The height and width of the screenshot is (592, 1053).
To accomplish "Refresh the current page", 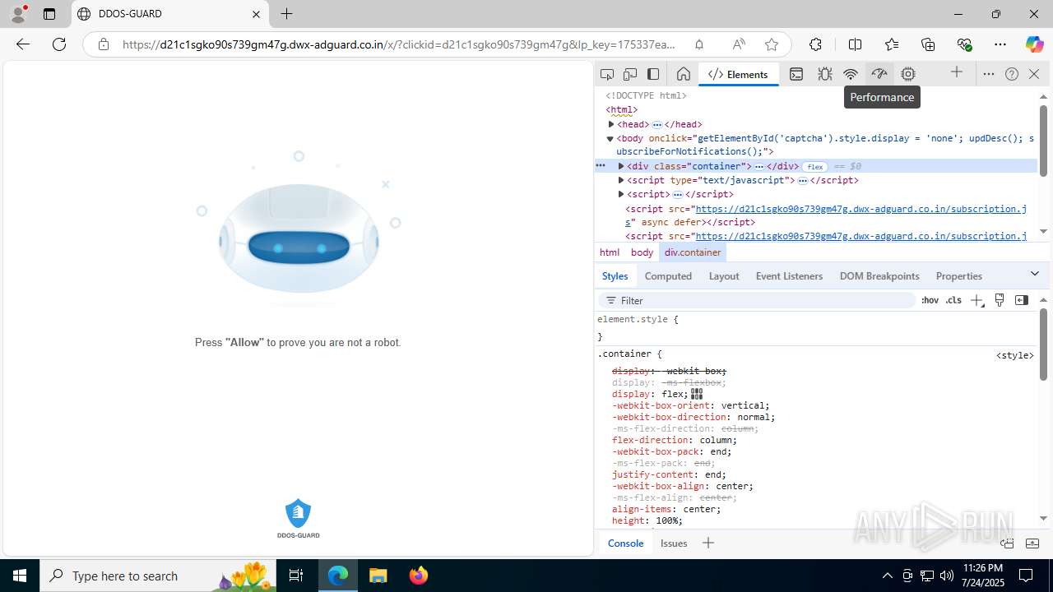I will 59,44.
